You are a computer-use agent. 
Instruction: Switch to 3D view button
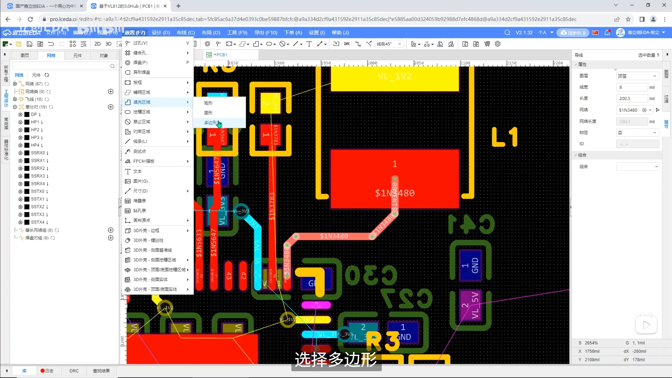(x=108, y=44)
